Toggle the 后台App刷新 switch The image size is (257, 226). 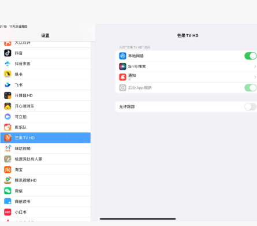[251, 88]
